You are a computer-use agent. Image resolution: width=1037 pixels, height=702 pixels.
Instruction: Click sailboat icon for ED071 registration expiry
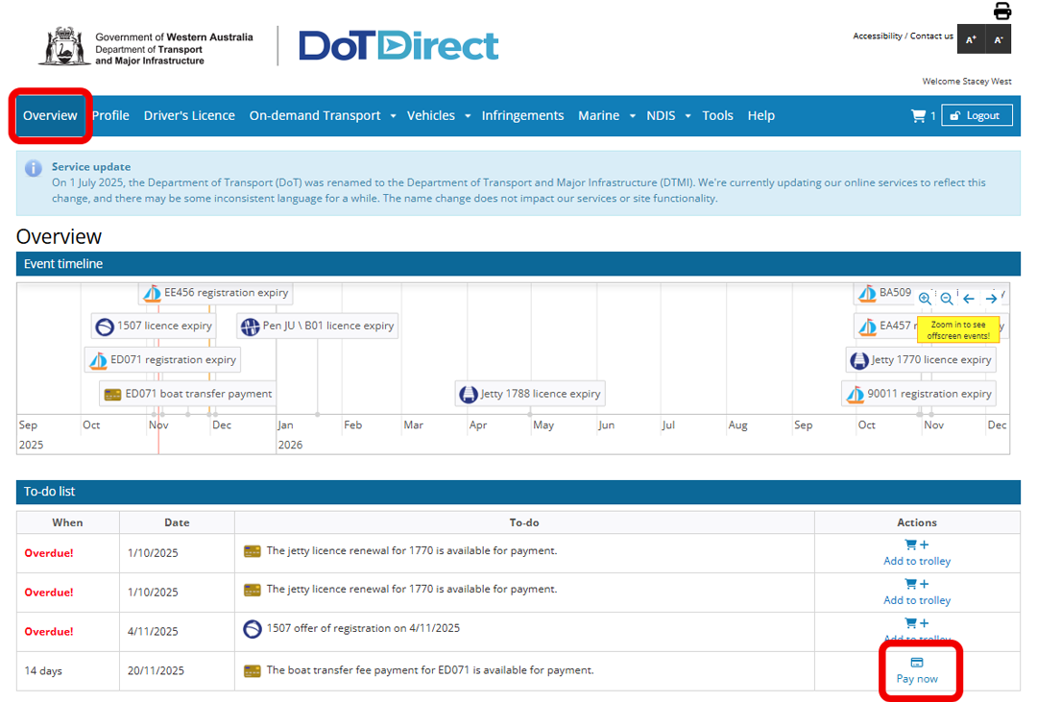click(x=98, y=360)
